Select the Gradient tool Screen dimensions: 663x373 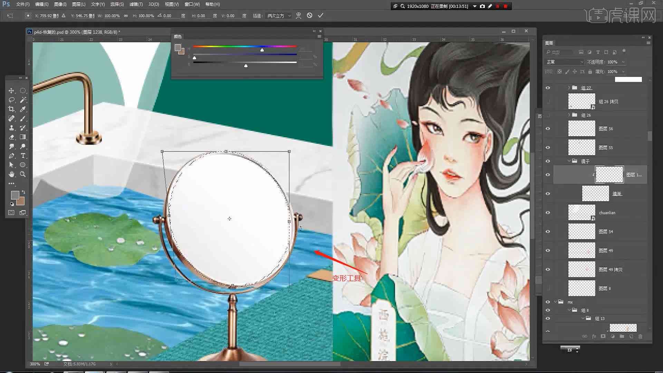[23, 137]
